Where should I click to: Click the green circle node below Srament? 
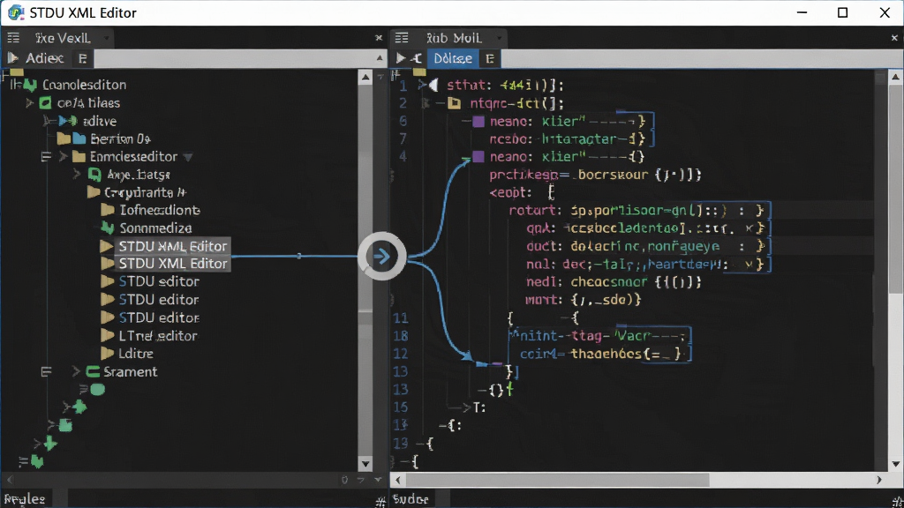point(97,390)
